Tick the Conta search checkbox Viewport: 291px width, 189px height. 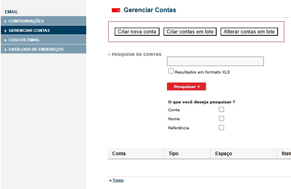tap(221, 110)
